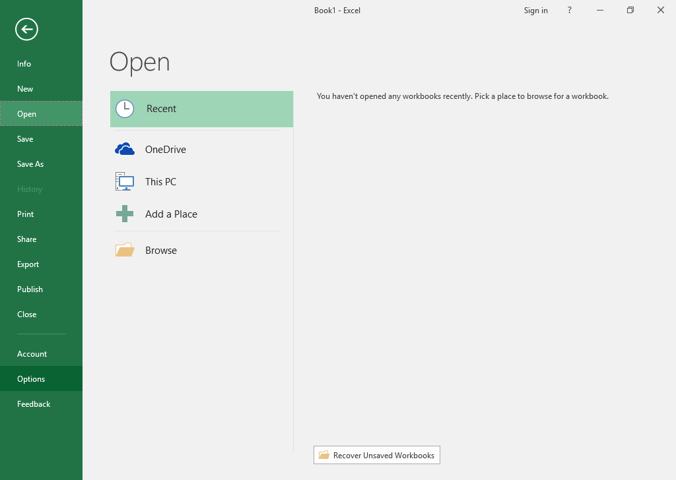The image size is (676, 480).
Task: Select Open in the backstage sidebar
Action: pos(41,113)
